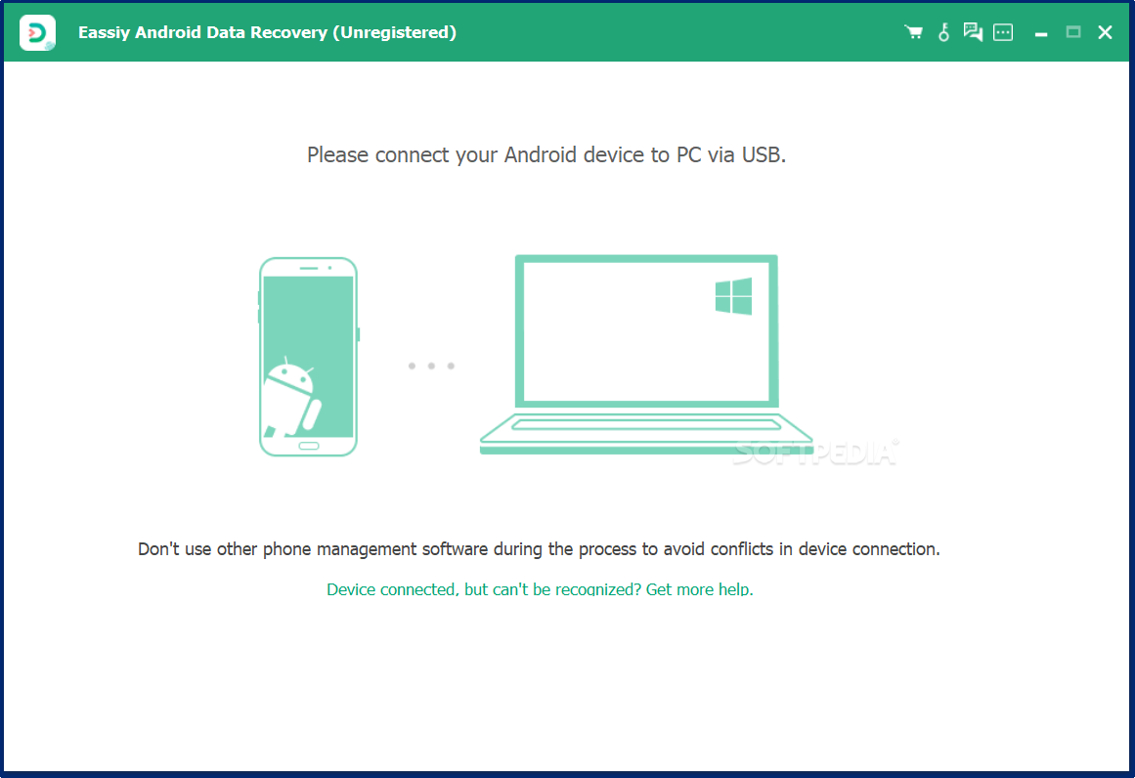Open the menu icon with three dots

(1003, 32)
